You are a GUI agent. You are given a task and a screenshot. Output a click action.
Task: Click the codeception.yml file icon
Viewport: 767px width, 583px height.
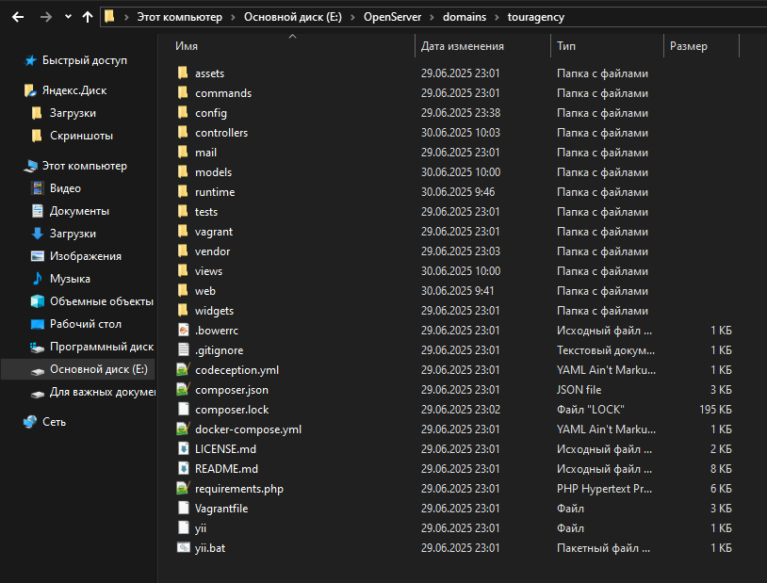coord(183,370)
